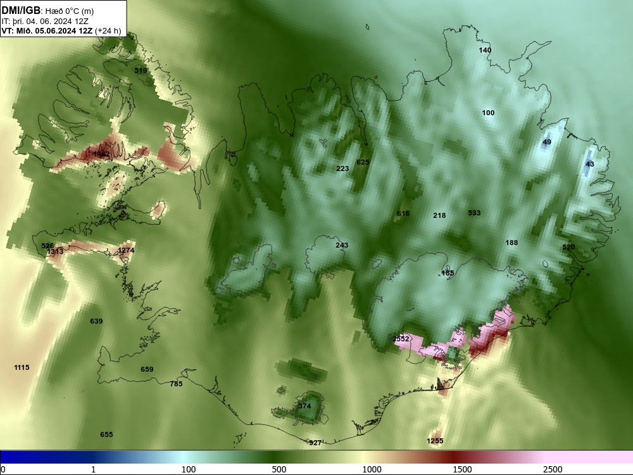Click the map value '1255'
Image resolution: width=633 pixels, height=475 pixels.
click(x=435, y=441)
